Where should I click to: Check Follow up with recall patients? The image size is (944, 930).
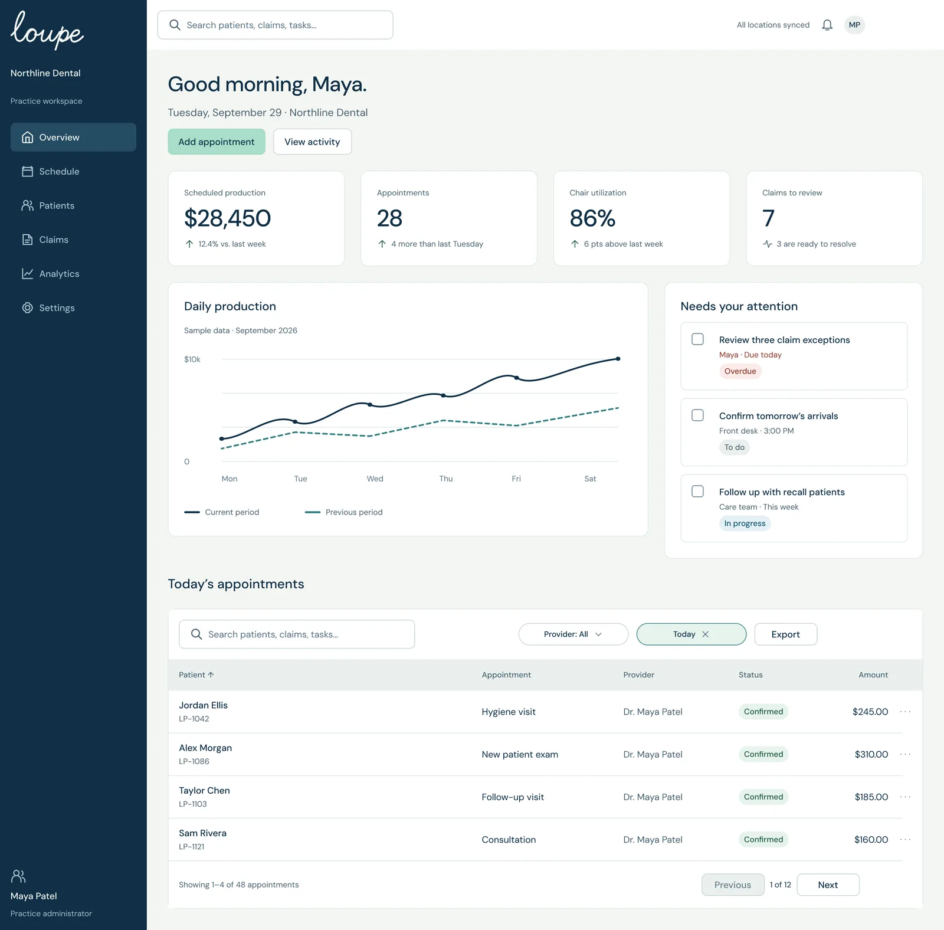coord(697,492)
